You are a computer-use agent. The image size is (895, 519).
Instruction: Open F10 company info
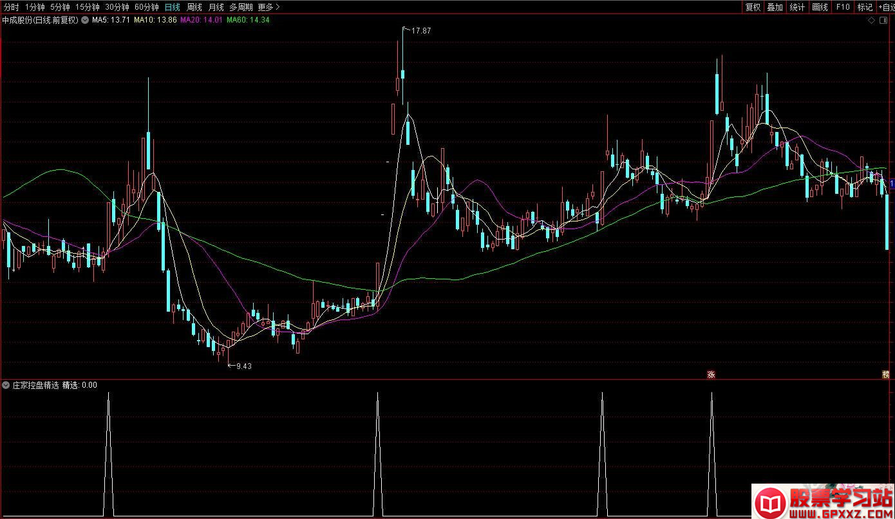pos(842,7)
